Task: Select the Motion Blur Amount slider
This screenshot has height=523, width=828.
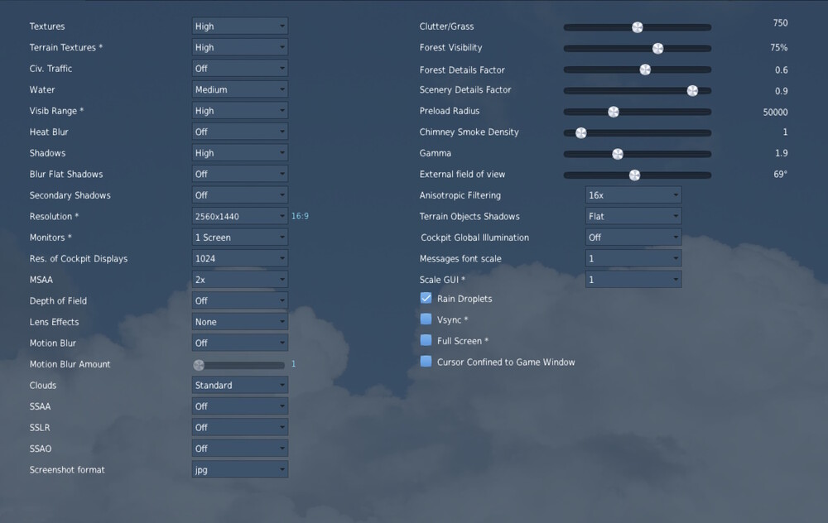Action: 198,364
